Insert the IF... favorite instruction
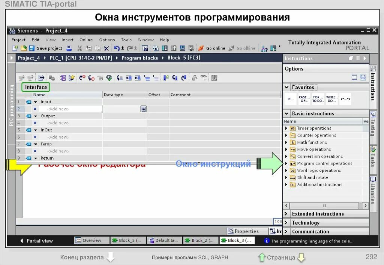 (291, 99)
